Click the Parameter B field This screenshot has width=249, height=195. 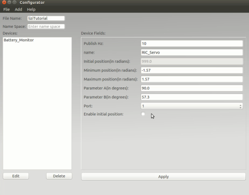(192, 97)
